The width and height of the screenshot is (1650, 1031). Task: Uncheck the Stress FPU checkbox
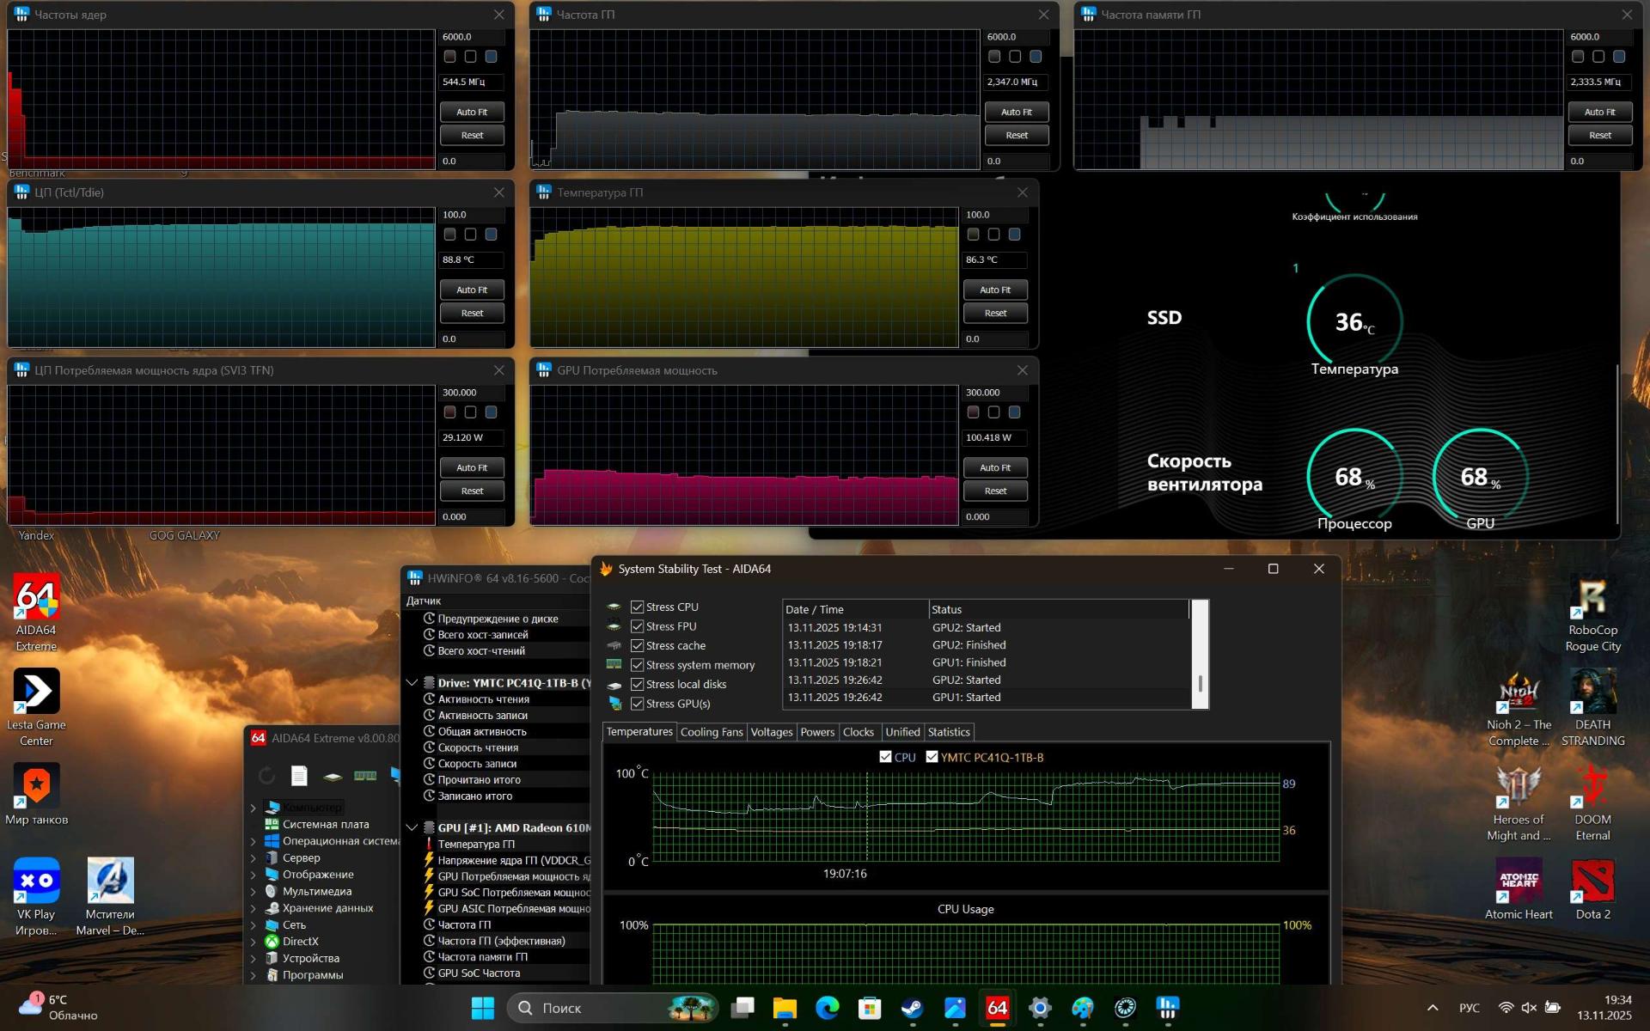point(637,626)
